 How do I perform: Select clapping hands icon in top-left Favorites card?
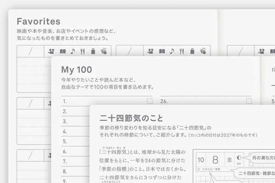(104, 51)
